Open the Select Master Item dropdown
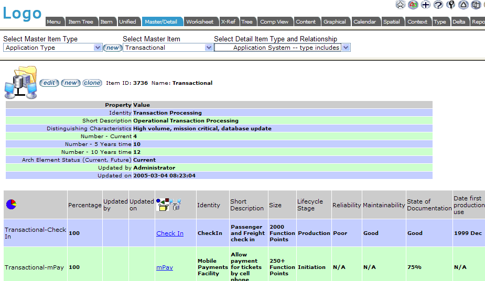Image resolution: width=485 pixels, height=281 pixels. pyautogui.click(x=209, y=48)
